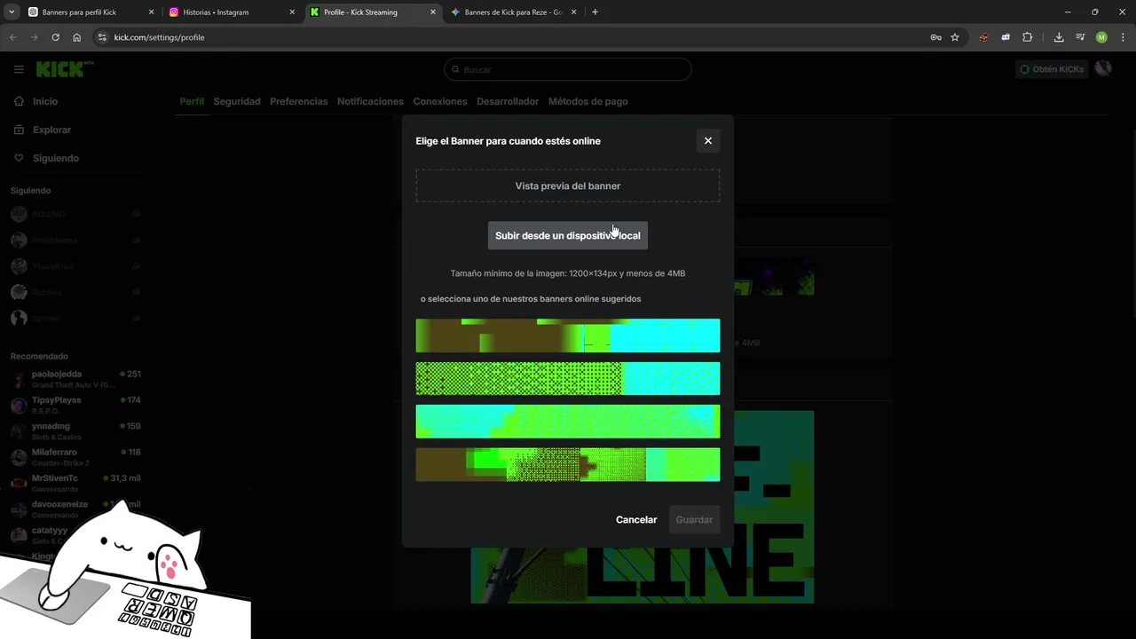The image size is (1136, 639).
Task: Open the Métodos de pago tab
Action: pos(588,101)
